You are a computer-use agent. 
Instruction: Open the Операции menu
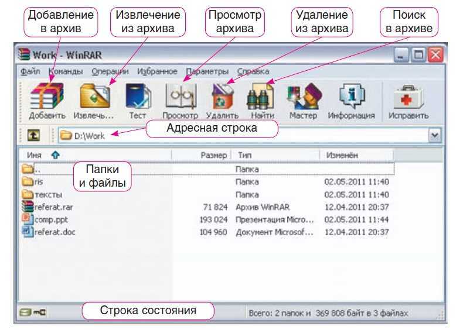coord(110,71)
